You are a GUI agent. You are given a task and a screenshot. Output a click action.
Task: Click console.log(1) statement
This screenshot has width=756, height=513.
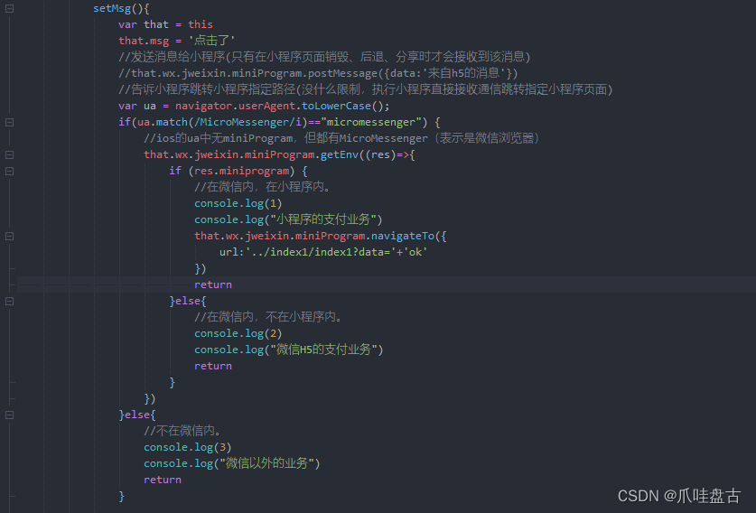click(x=238, y=203)
